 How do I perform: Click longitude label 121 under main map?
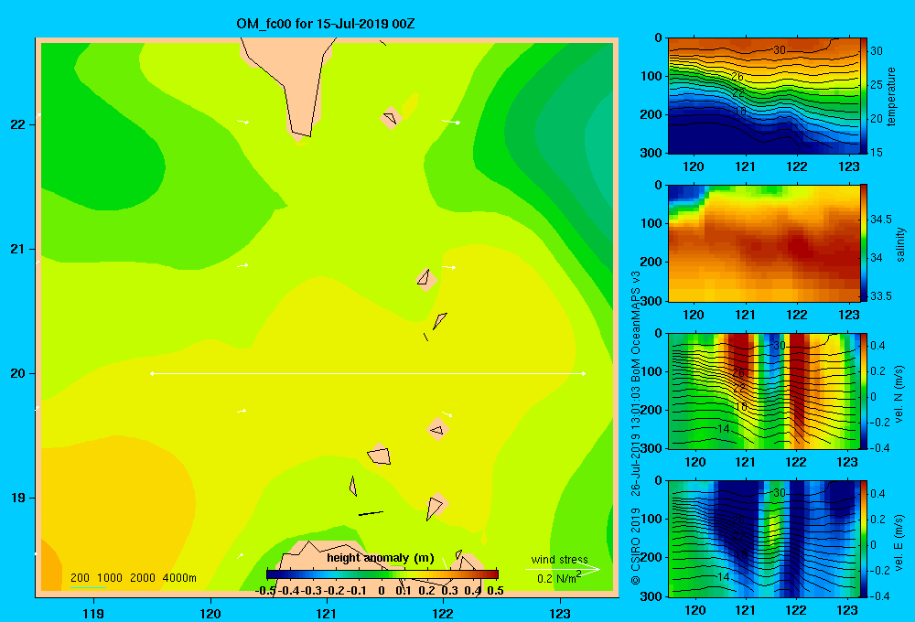327,613
